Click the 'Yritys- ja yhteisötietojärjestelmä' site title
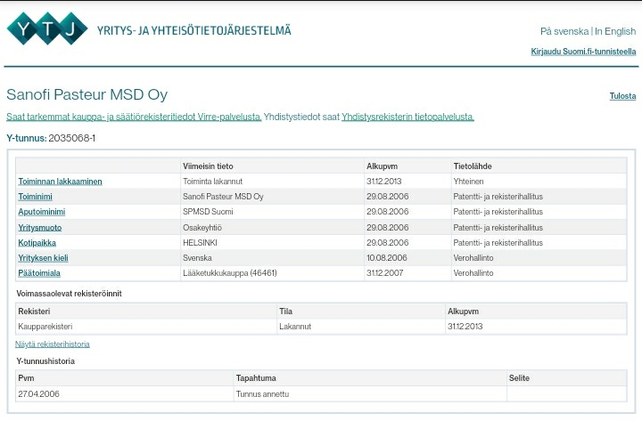This screenshot has height=421, width=642. (194, 30)
